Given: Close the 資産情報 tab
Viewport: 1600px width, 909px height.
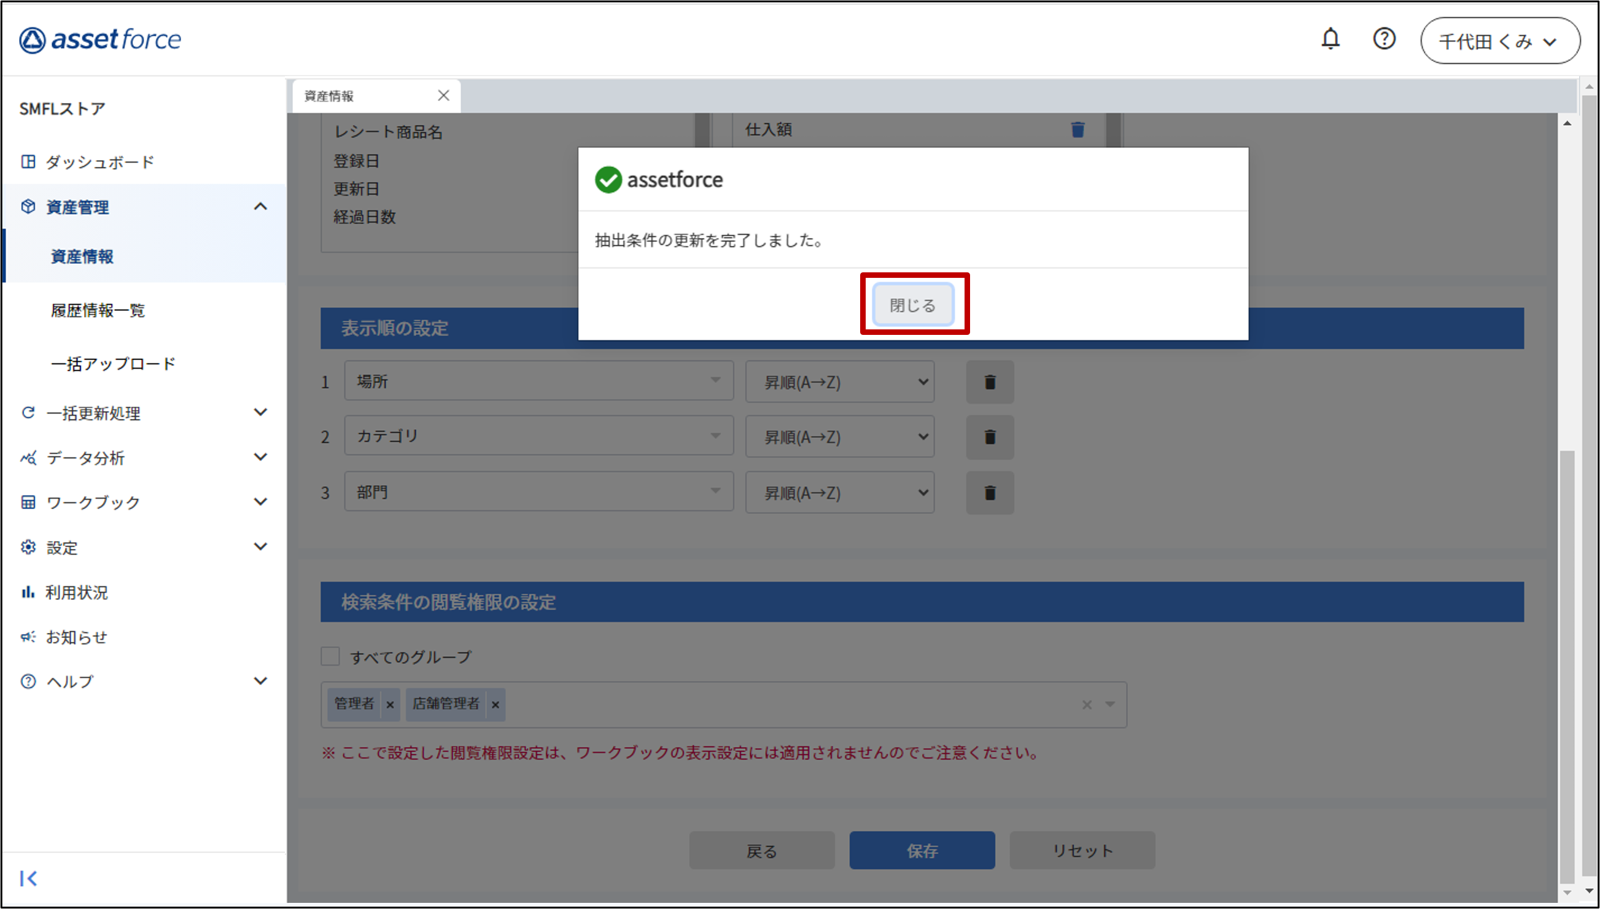Looking at the screenshot, I should [x=443, y=96].
